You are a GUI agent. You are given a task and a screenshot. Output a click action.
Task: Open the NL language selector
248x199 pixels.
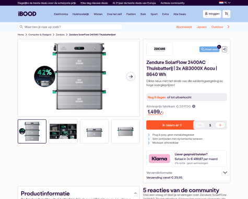coord(225,3)
